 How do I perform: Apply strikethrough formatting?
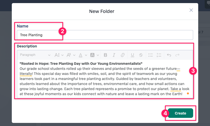click(141, 55)
